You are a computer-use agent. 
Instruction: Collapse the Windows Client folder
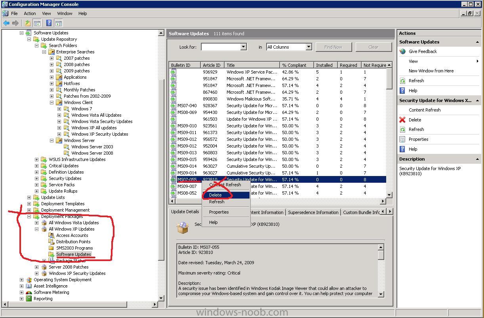(x=51, y=102)
